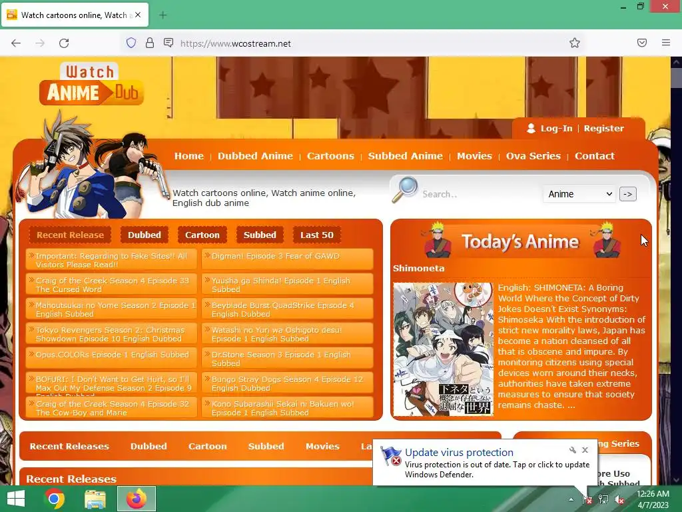Viewport: 682px width, 512px height.
Task: Open File Explorer from taskbar
Action: (x=95, y=499)
